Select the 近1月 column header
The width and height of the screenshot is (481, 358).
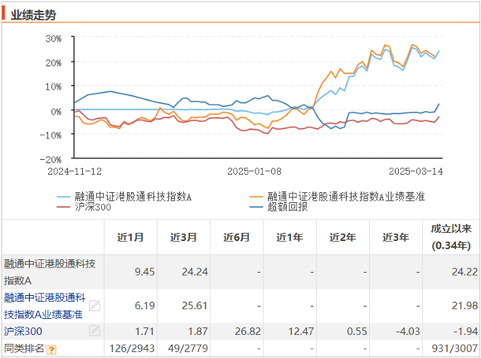[131, 237]
